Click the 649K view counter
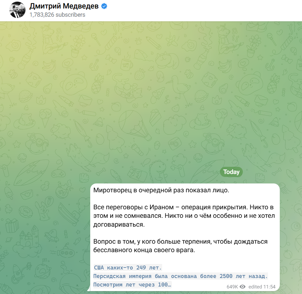This screenshot has height=294, width=302. point(232,287)
